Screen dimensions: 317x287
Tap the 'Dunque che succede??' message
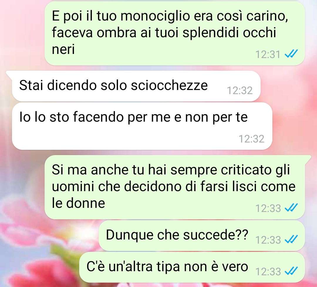click(202, 236)
